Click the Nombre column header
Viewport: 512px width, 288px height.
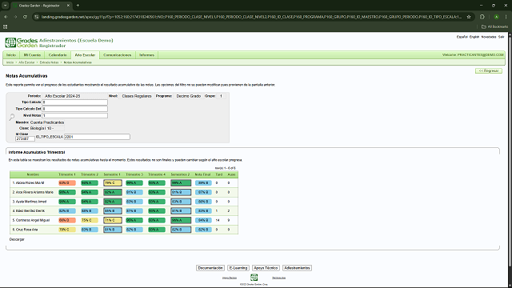click(33, 174)
